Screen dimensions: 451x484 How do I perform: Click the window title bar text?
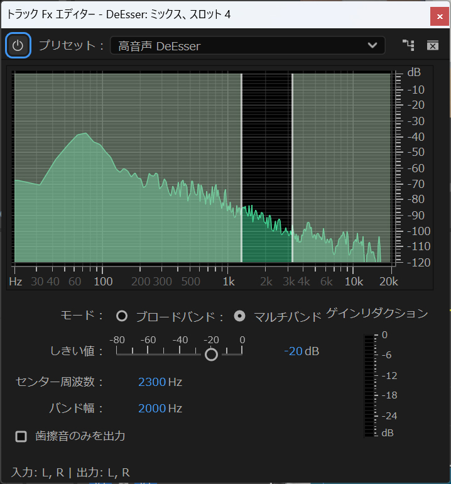click(x=119, y=14)
